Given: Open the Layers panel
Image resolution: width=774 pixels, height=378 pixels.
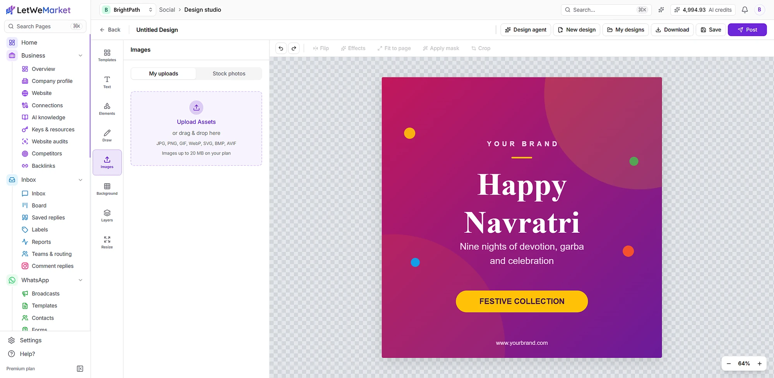Looking at the screenshot, I should tap(107, 216).
